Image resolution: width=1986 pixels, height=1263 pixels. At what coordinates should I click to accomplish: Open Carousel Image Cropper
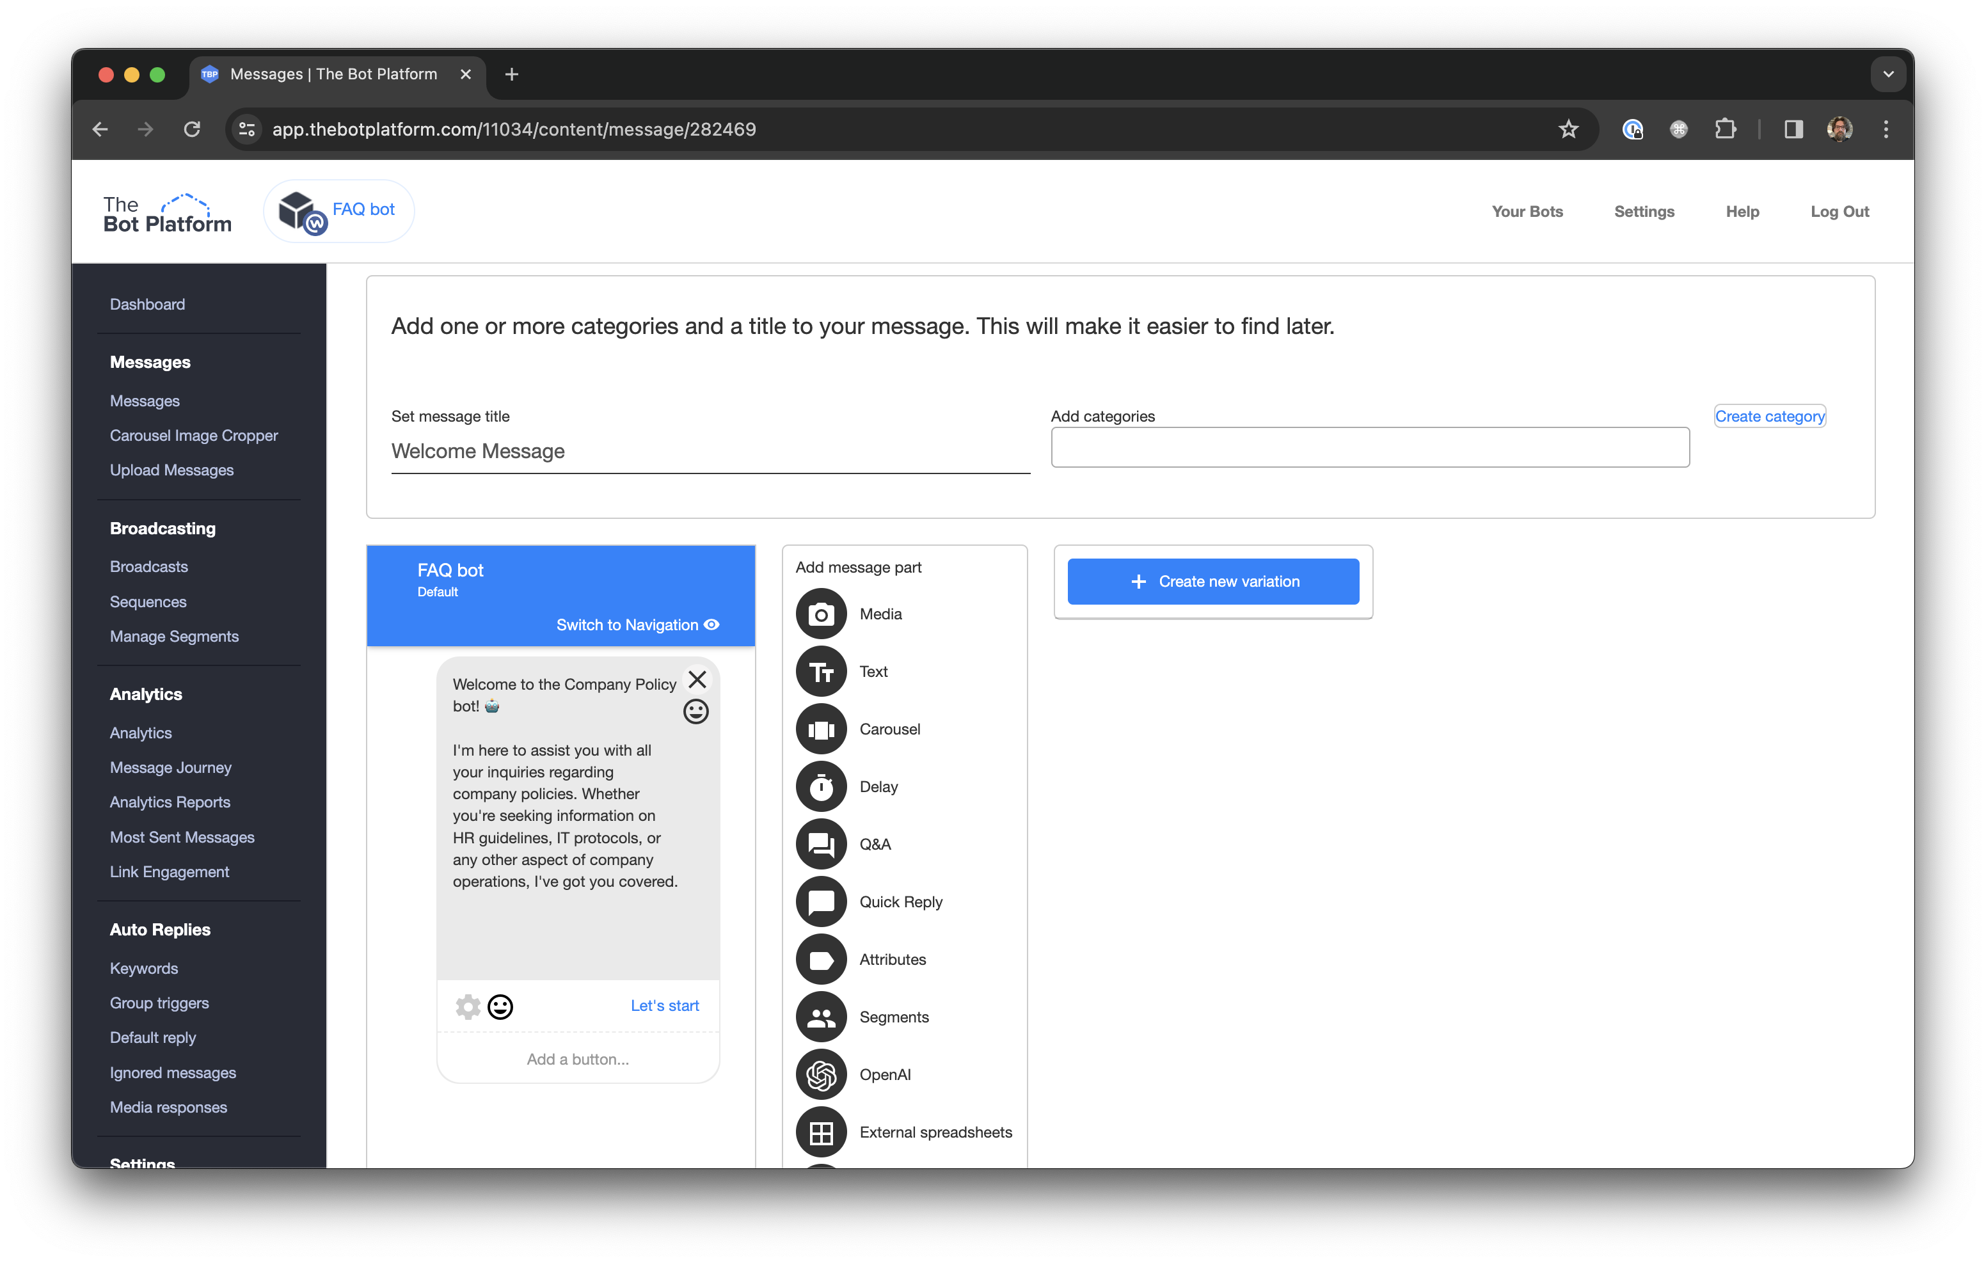pyautogui.click(x=194, y=436)
